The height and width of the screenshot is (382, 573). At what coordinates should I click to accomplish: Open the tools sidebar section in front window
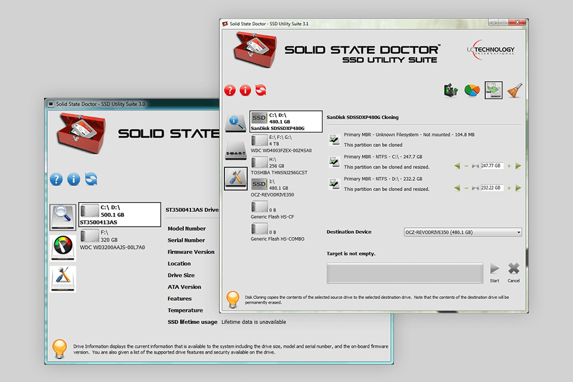[235, 178]
